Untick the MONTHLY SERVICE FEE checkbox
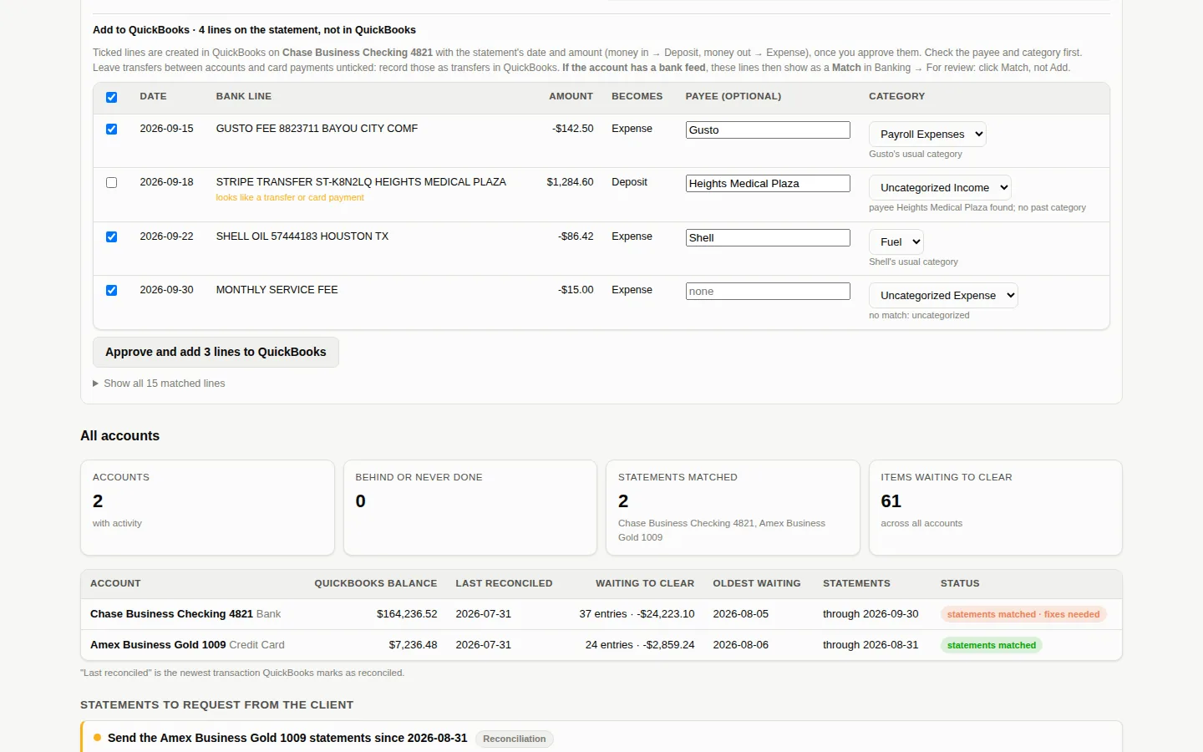The height and width of the screenshot is (752, 1203). (x=111, y=291)
